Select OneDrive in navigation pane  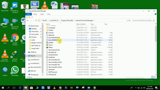coord(33,52)
